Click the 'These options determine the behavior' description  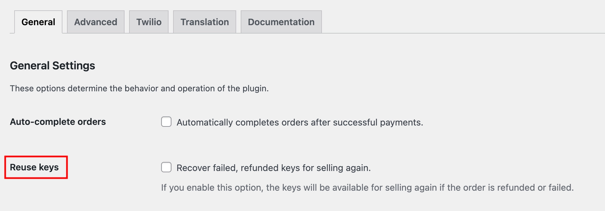point(139,88)
